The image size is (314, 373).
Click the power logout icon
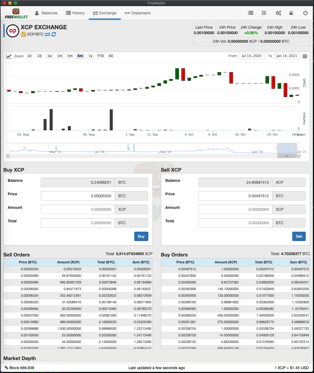tap(305, 13)
